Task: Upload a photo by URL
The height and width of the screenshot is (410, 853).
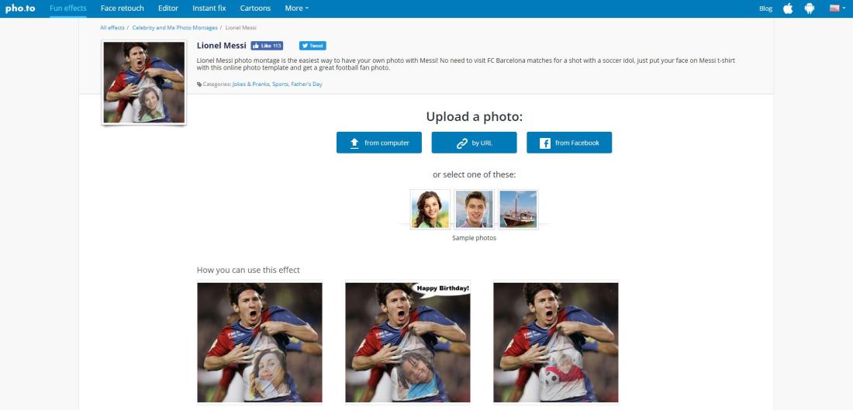Action: (x=475, y=143)
